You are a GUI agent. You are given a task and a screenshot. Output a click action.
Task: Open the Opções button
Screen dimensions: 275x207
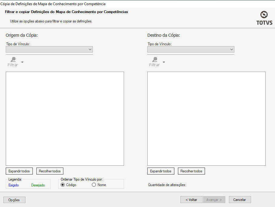coord(14,200)
